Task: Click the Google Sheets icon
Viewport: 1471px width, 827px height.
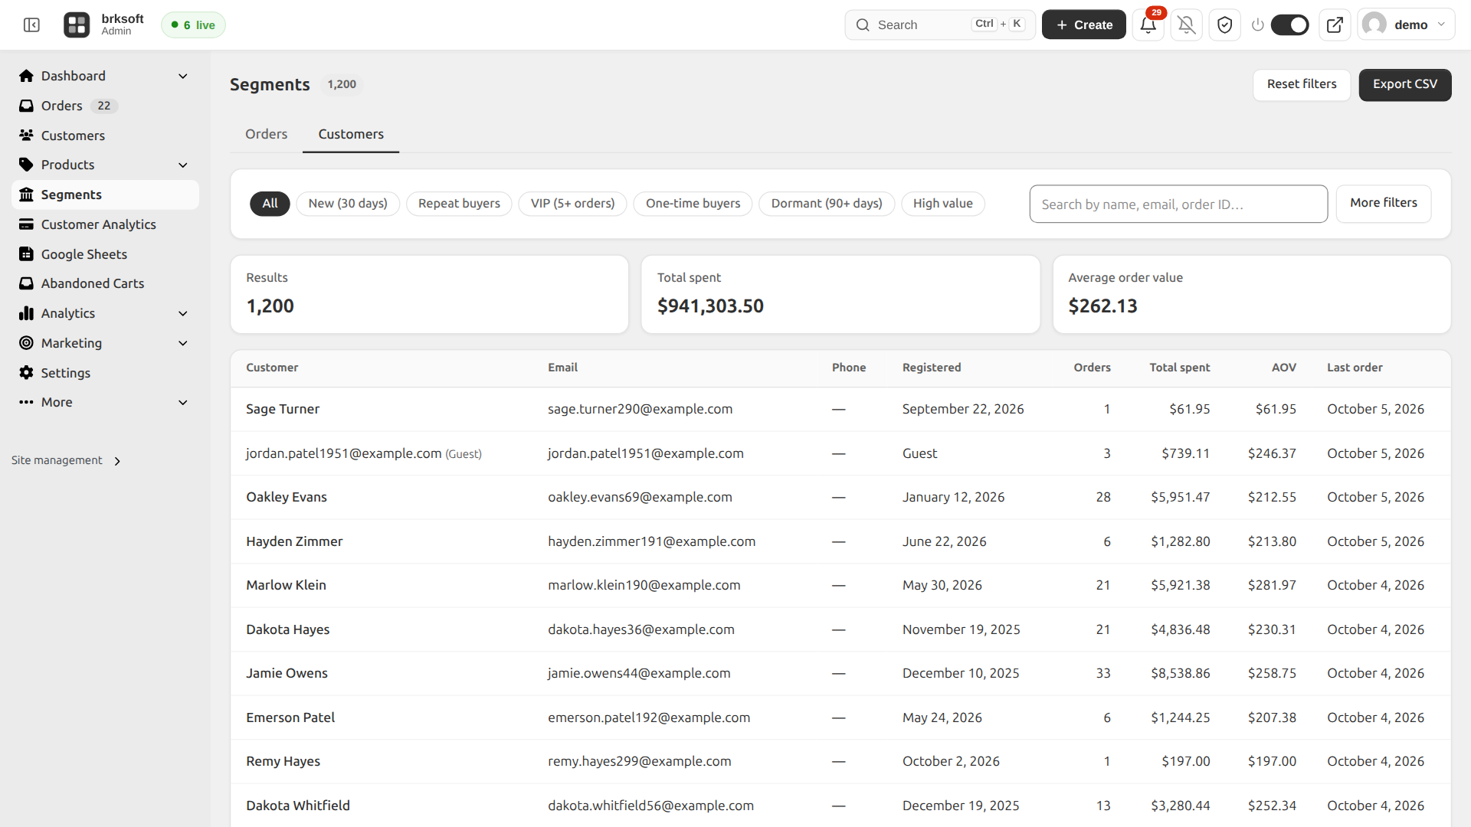Action: click(26, 254)
